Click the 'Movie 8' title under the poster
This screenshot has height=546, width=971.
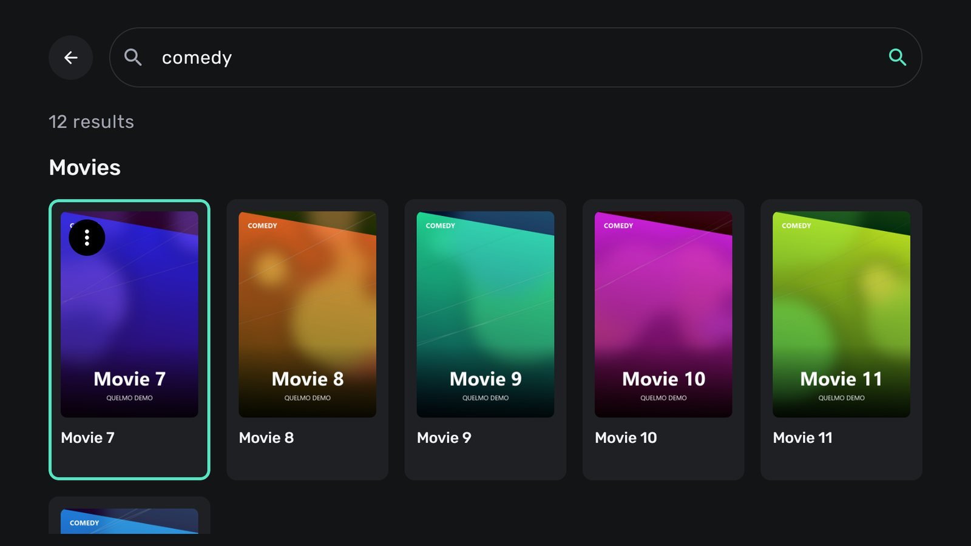pyautogui.click(x=266, y=438)
